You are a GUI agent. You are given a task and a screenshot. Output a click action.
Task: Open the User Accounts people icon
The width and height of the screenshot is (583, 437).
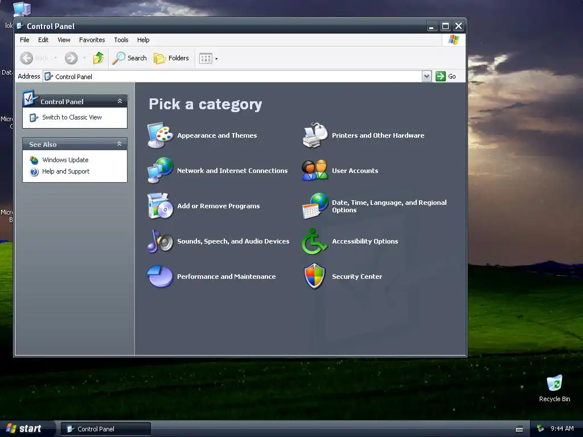pos(315,170)
